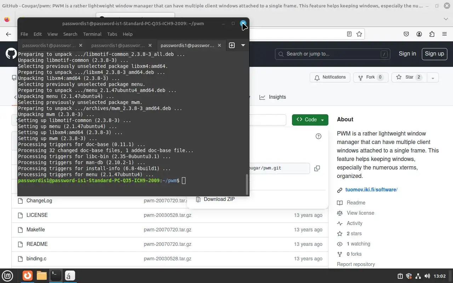This screenshot has width=453, height=283.
Task: Star the pwm repository
Action: pos(409,77)
